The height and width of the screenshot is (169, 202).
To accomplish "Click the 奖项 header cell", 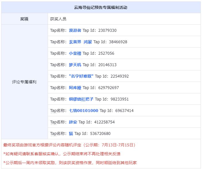I will click(x=24, y=19).
